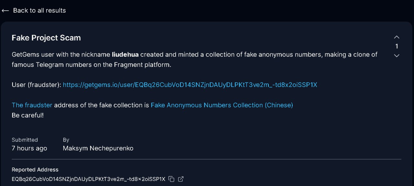Click the 'Fragment platform' text in description
This screenshot has height=186, width=414.
142,65
